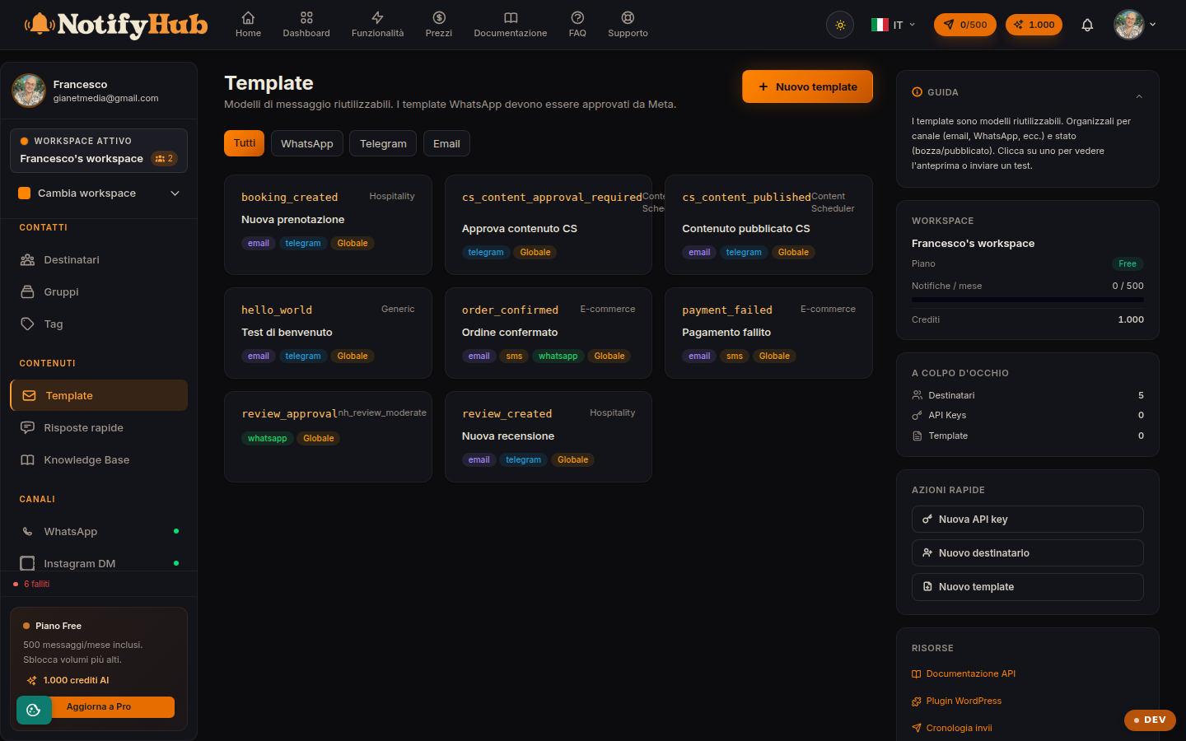Open booking_created template card
The image size is (1186, 741).
(x=328, y=225)
